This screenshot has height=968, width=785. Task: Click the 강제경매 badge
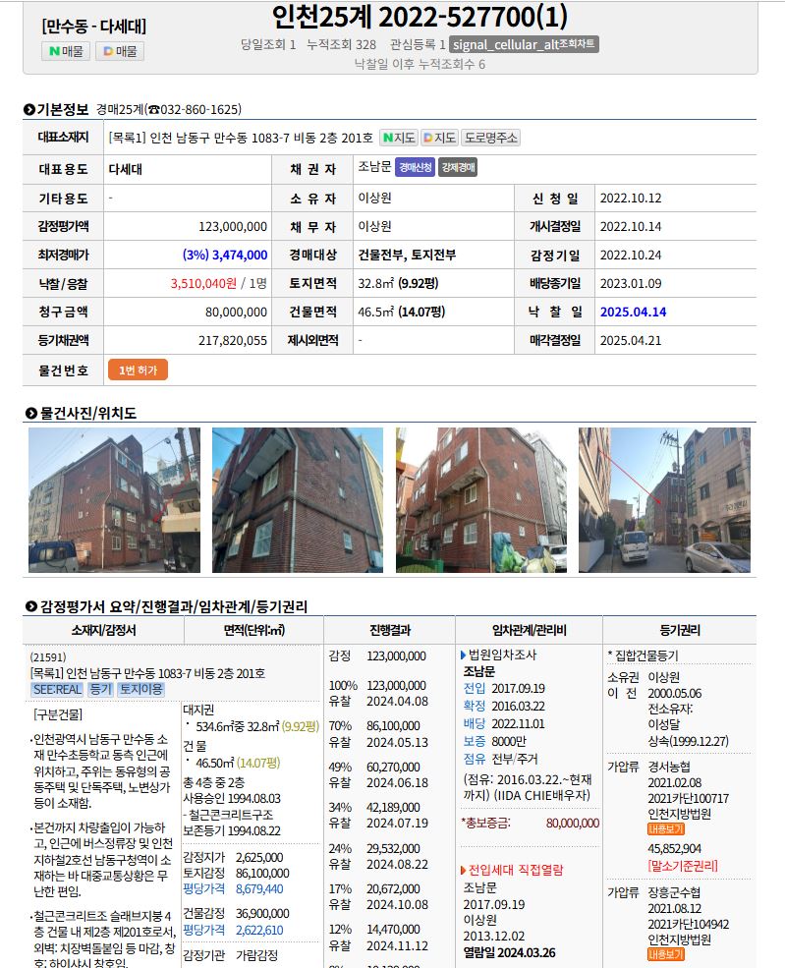pyautogui.click(x=458, y=167)
